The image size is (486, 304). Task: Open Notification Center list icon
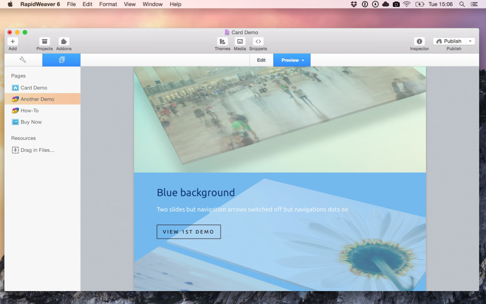tap(474, 4)
